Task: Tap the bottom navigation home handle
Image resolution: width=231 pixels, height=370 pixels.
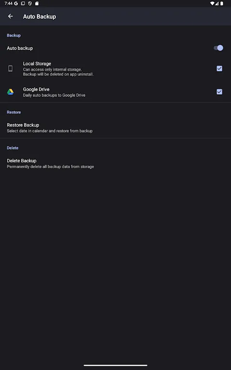Action: (115, 365)
